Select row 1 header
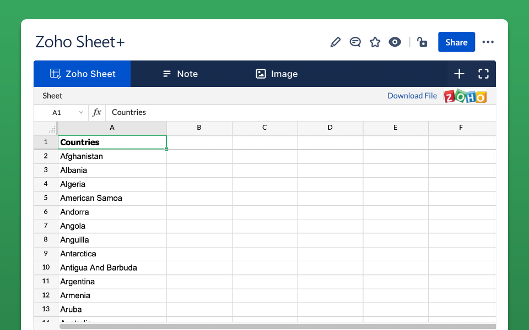 pos(46,142)
